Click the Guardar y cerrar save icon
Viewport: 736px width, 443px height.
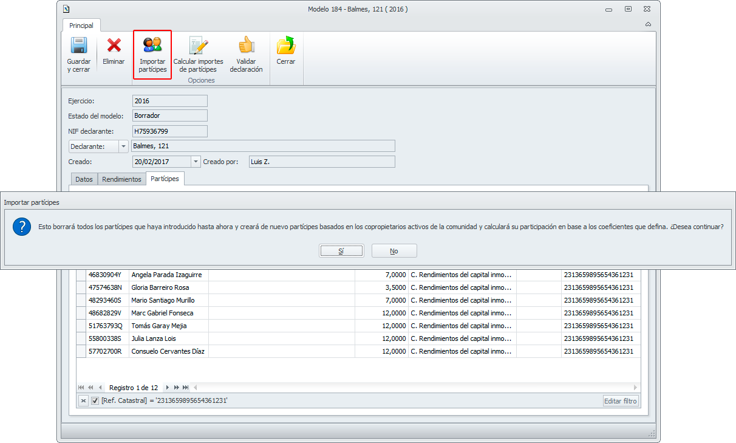(78, 46)
